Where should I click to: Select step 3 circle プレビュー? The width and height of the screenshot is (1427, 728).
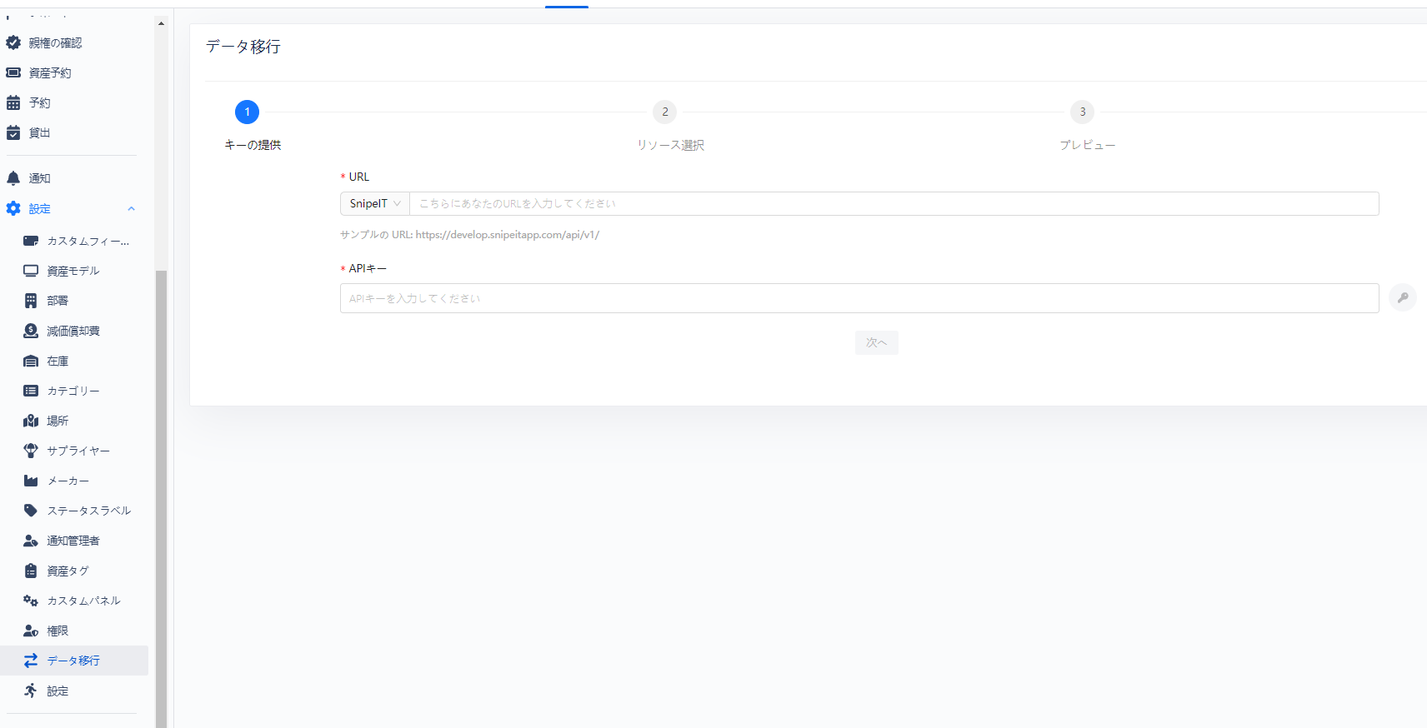tap(1083, 112)
